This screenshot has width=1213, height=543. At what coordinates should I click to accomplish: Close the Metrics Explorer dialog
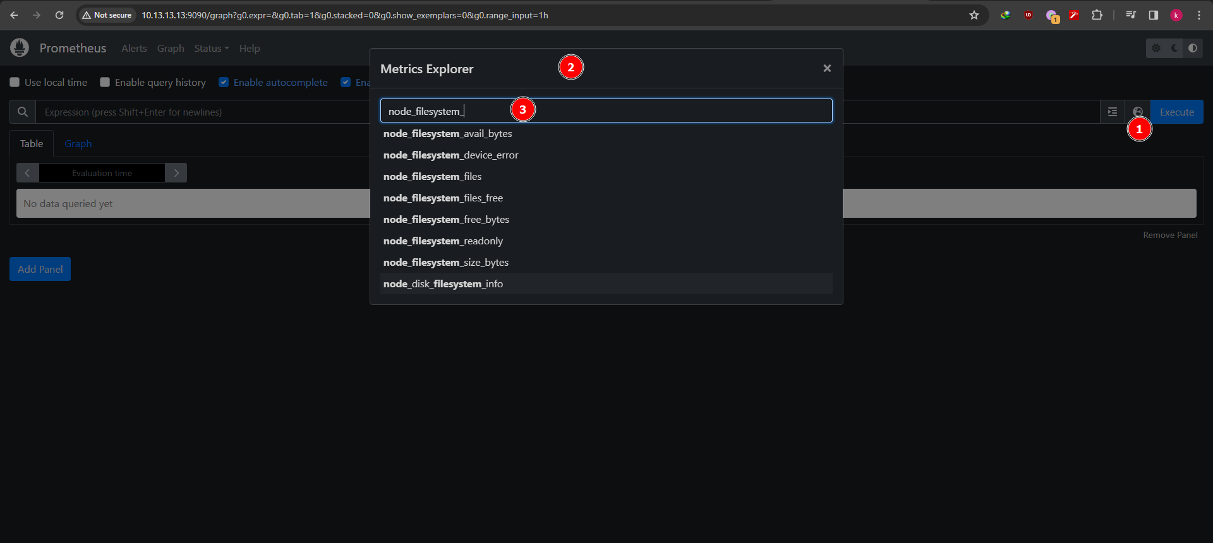[827, 68]
